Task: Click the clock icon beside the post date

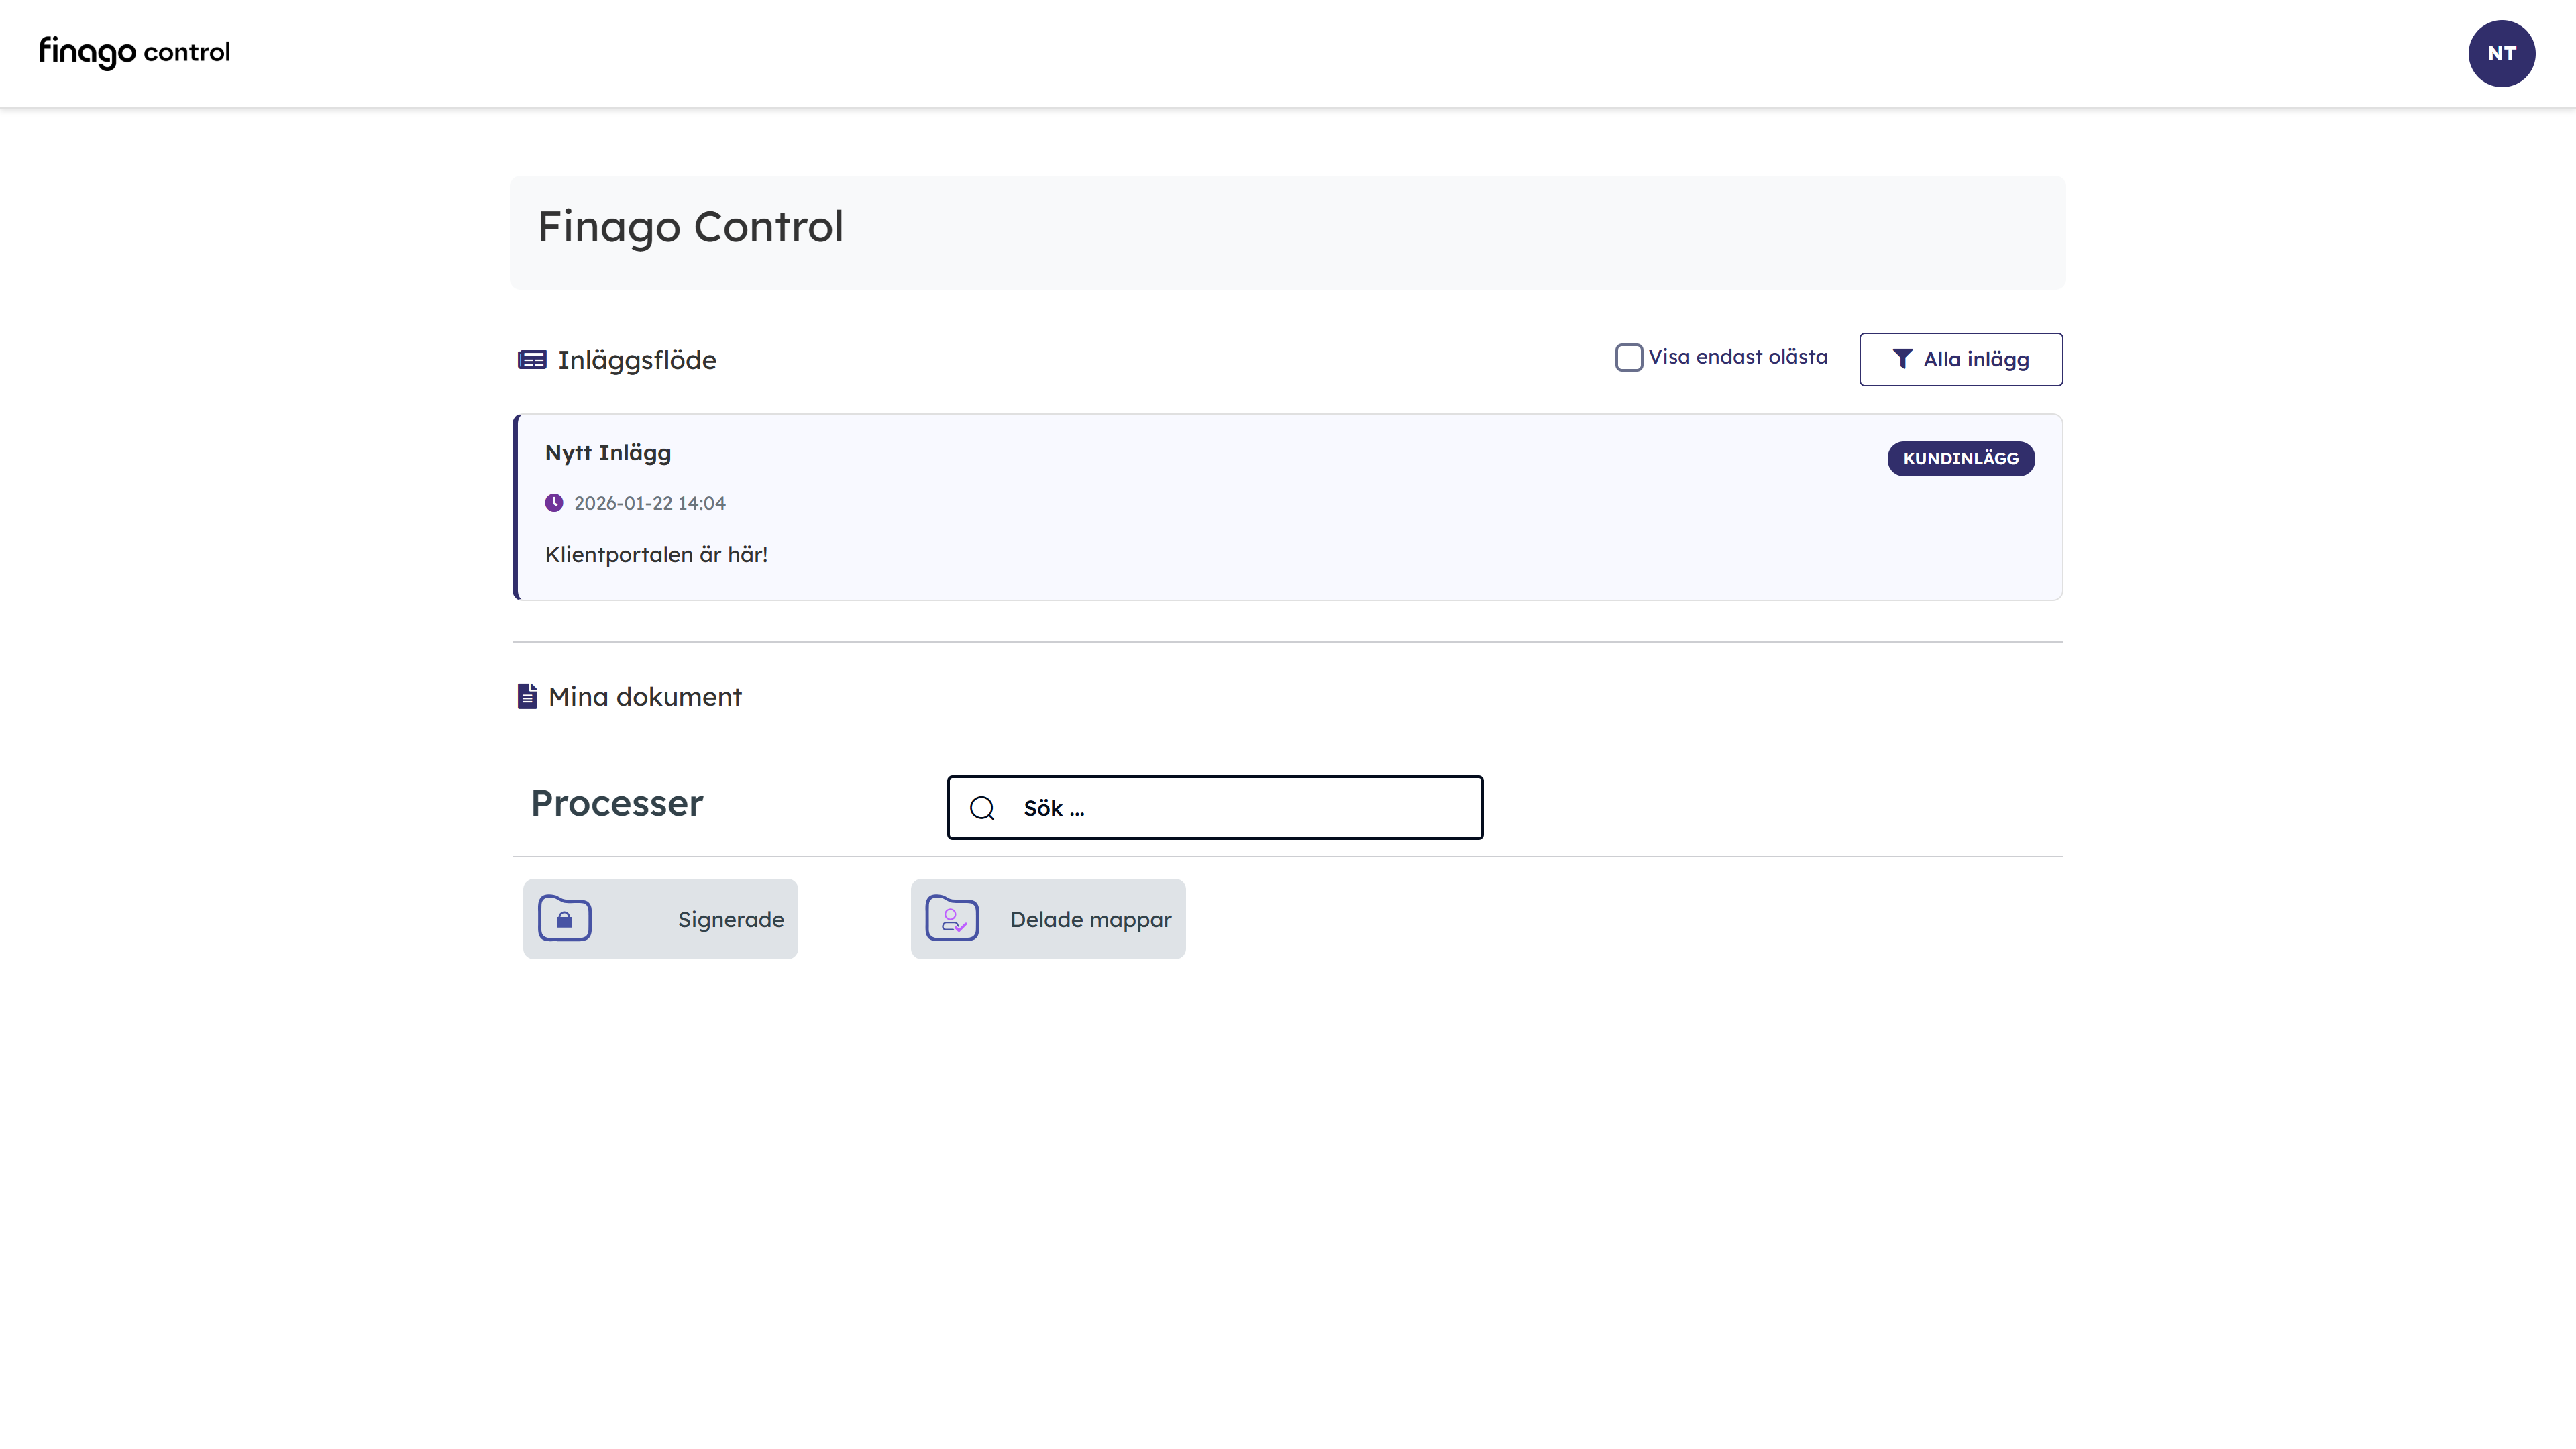Action: pos(554,503)
